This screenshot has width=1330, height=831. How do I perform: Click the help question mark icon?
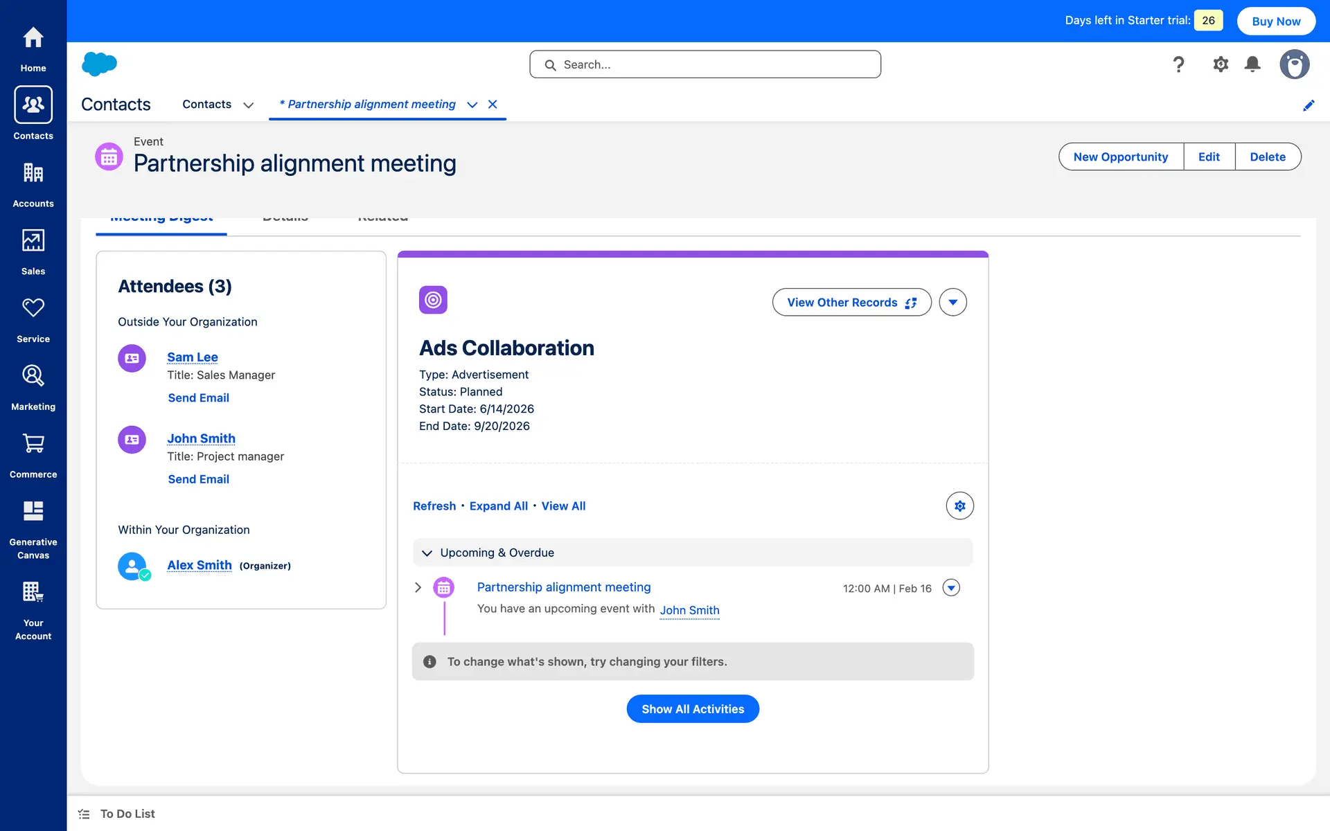1178,64
